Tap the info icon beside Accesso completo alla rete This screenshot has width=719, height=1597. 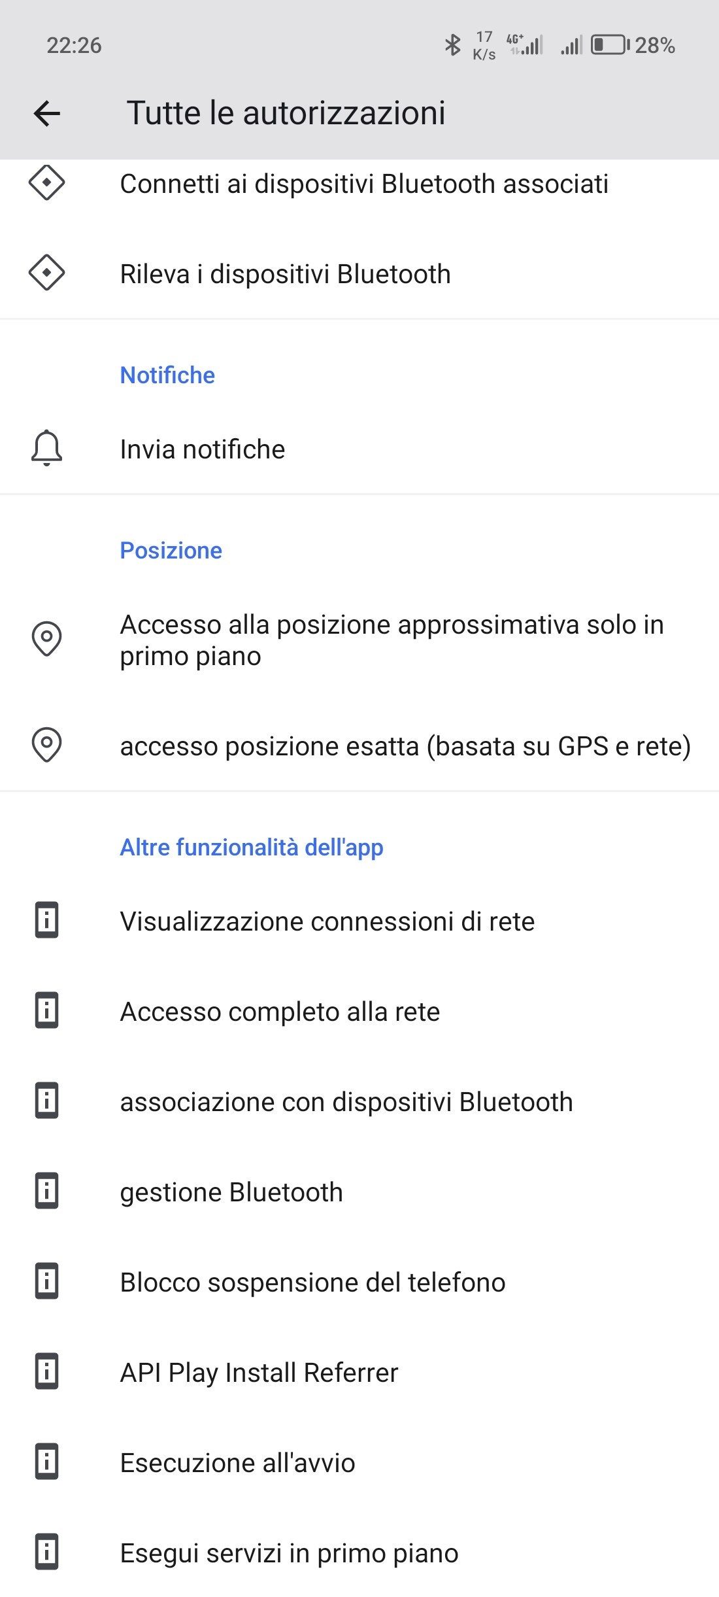[x=47, y=1011]
